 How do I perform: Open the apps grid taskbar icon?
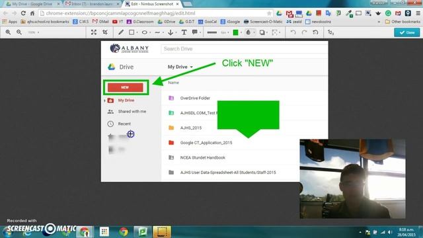click(x=104, y=231)
